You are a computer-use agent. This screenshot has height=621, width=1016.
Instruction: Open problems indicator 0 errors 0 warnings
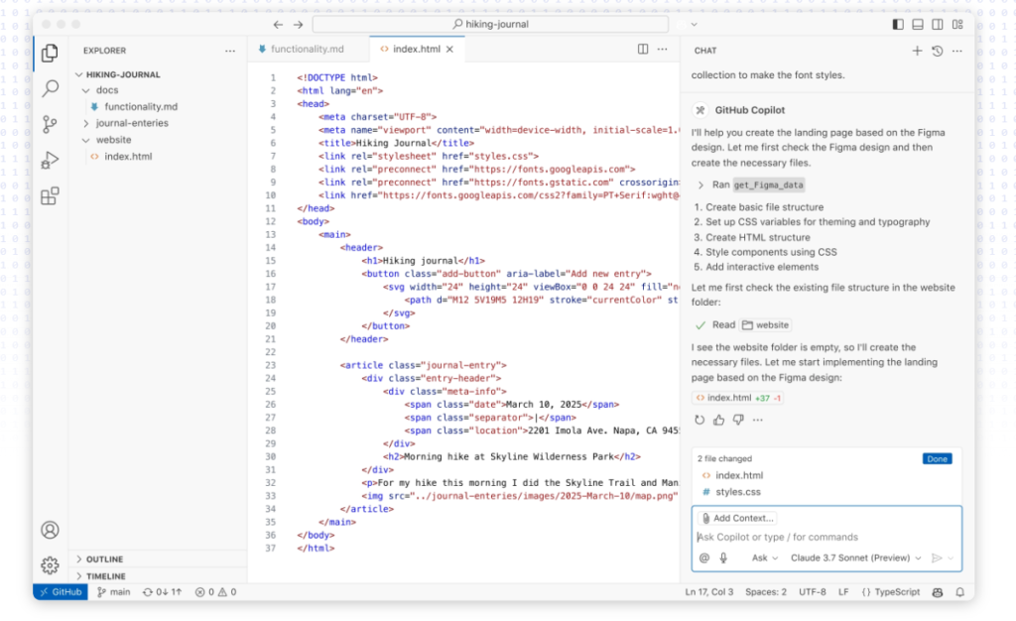(215, 592)
